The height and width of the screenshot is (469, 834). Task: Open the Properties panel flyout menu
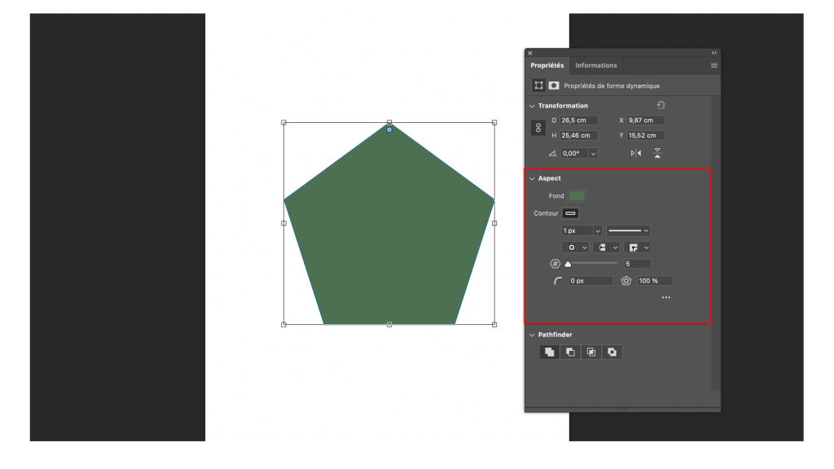coord(713,65)
